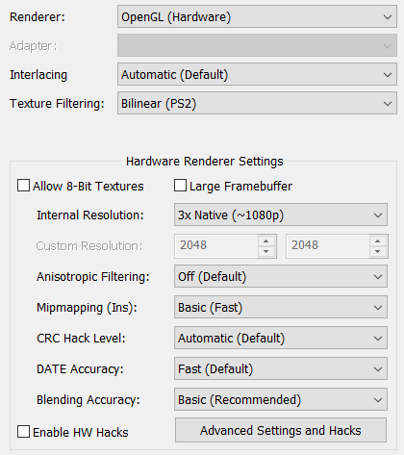
Task: Check the Large Framebuffer option
Action: (x=180, y=186)
